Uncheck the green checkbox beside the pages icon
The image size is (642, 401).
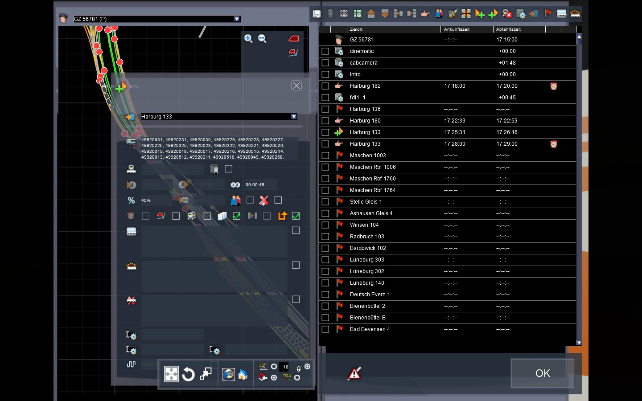(237, 216)
